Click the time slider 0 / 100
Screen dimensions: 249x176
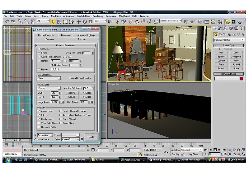point(17,140)
